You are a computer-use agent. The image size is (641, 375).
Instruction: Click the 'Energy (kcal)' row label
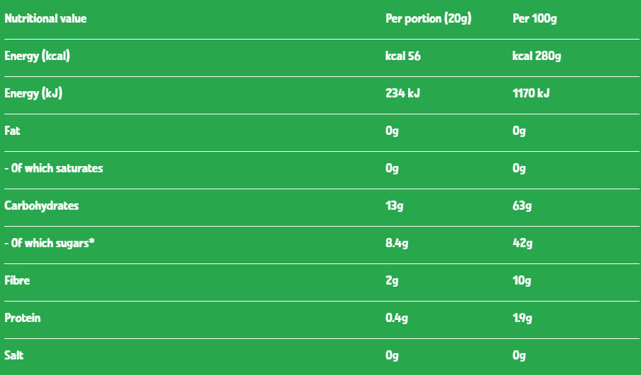pos(37,56)
